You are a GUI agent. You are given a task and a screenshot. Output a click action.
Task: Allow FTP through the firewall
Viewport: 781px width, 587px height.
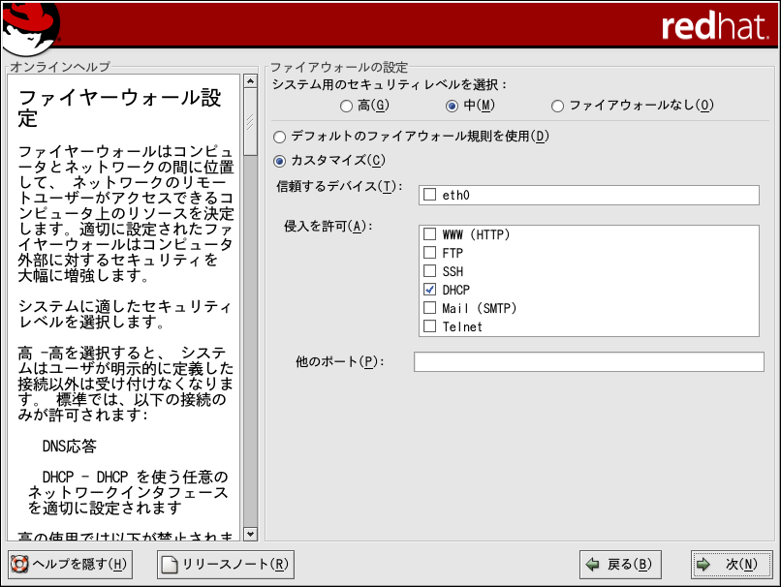coord(429,253)
